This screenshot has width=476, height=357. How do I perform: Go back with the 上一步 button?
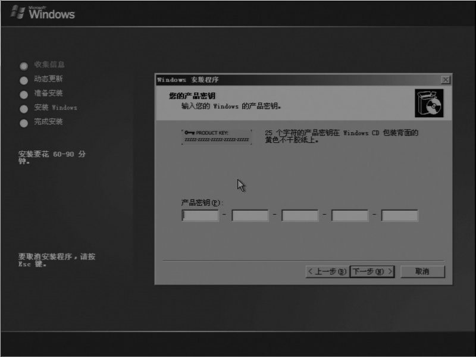tap(327, 271)
